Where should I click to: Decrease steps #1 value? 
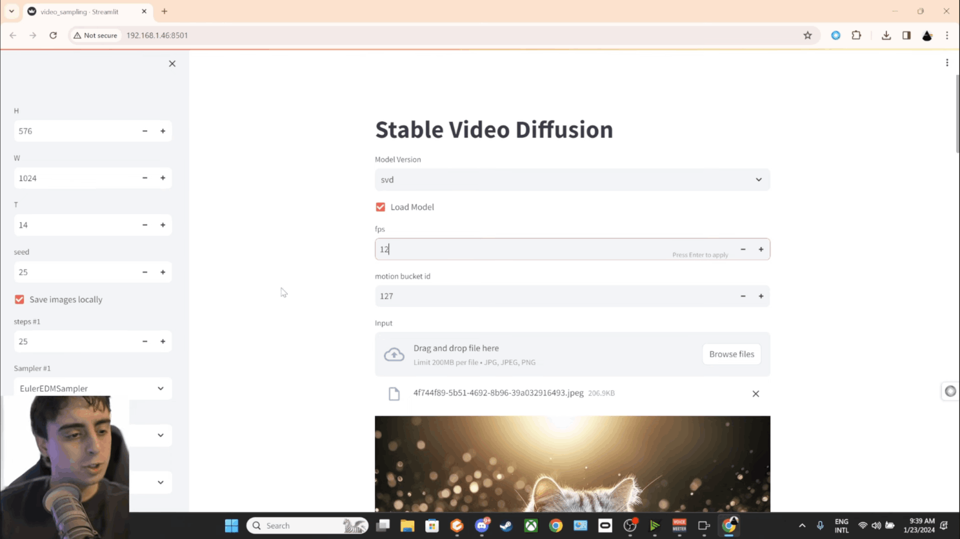pyautogui.click(x=145, y=342)
